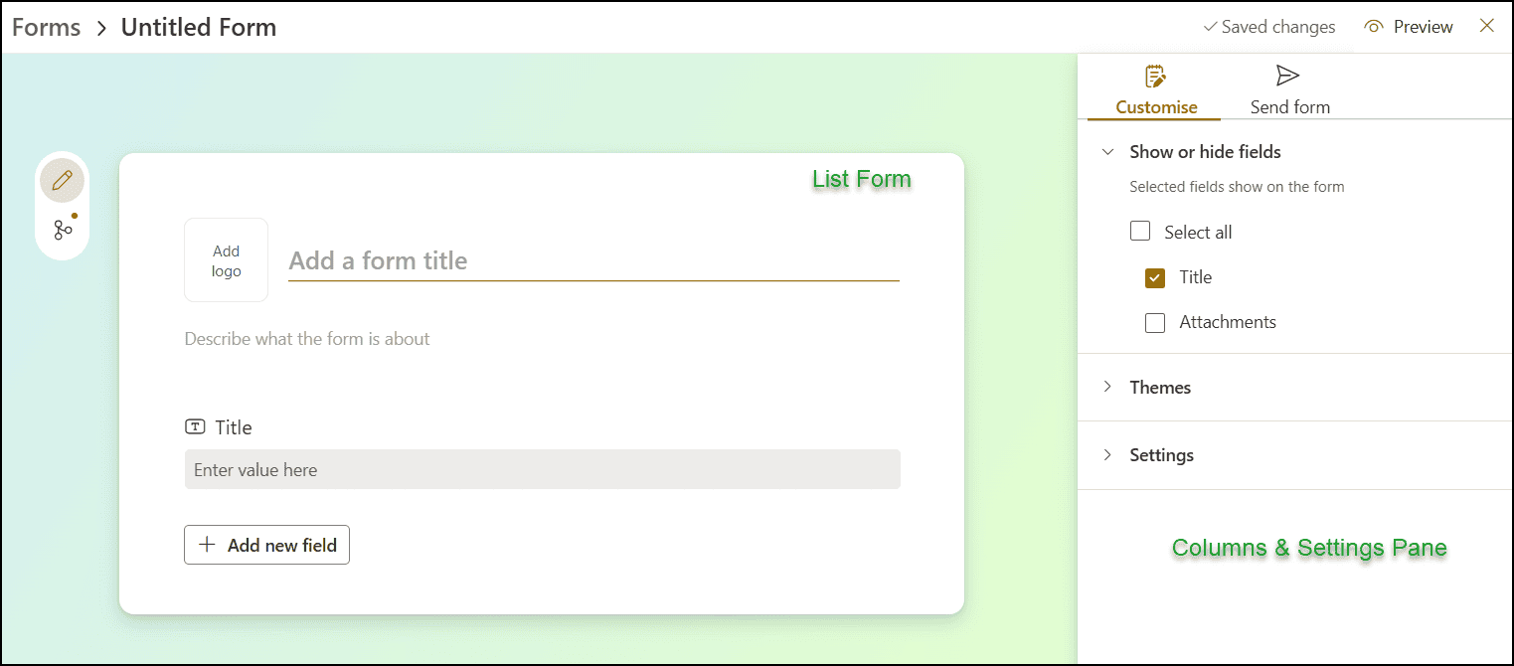
Task: Expand the Themes section
Action: click(x=1108, y=388)
